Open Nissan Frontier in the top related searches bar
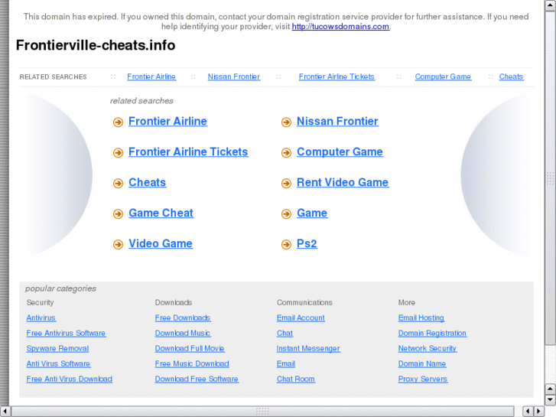556x417 pixels. [233, 77]
